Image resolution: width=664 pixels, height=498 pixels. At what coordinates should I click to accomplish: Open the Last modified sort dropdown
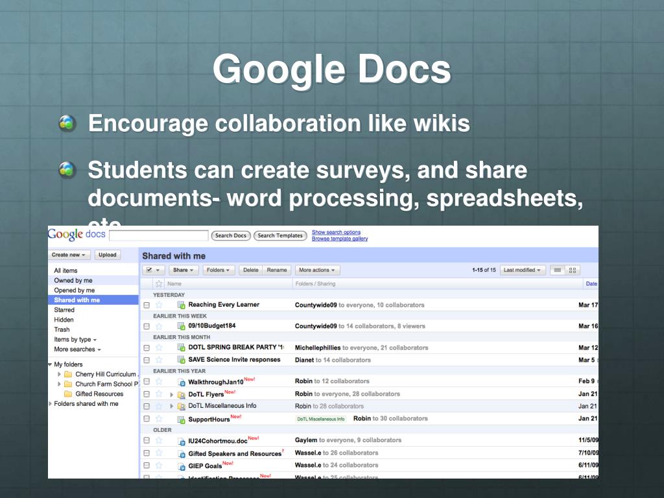click(x=522, y=270)
